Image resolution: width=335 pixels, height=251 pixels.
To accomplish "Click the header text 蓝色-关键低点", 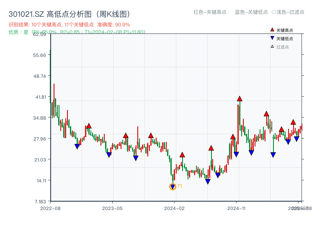I will (251, 12).
